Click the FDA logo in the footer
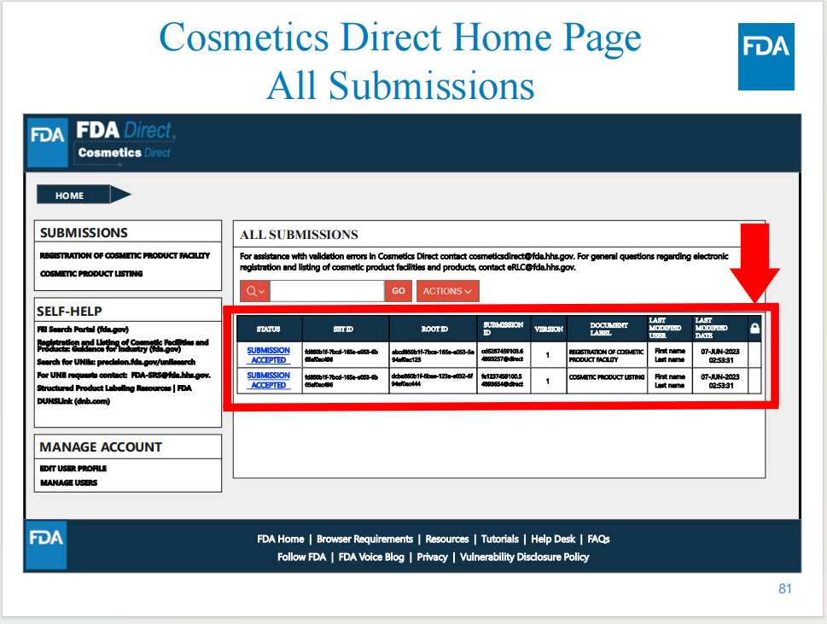The width and height of the screenshot is (827, 624). [x=46, y=545]
